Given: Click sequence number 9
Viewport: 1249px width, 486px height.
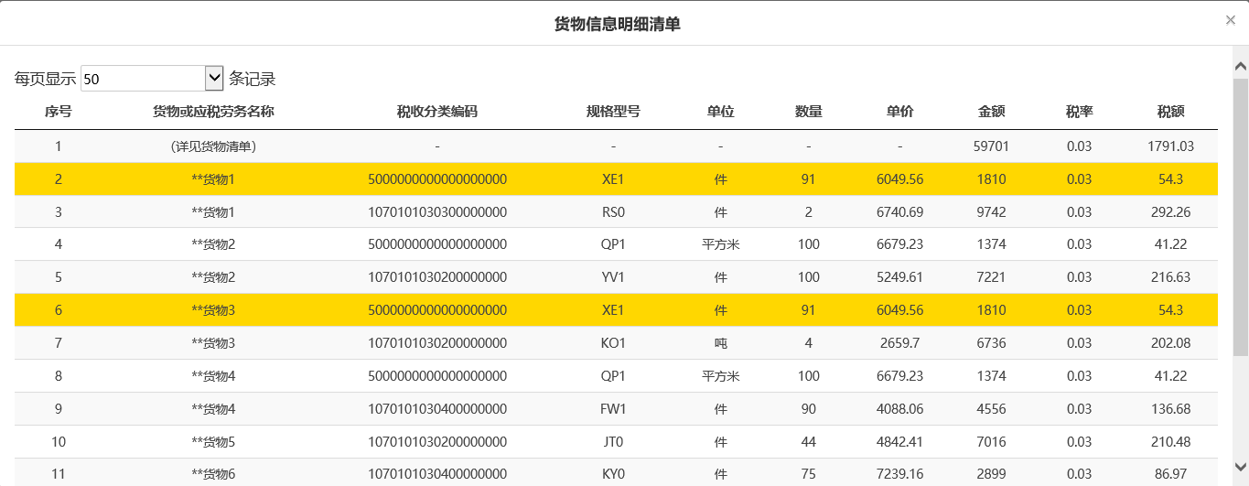Looking at the screenshot, I should (59, 409).
